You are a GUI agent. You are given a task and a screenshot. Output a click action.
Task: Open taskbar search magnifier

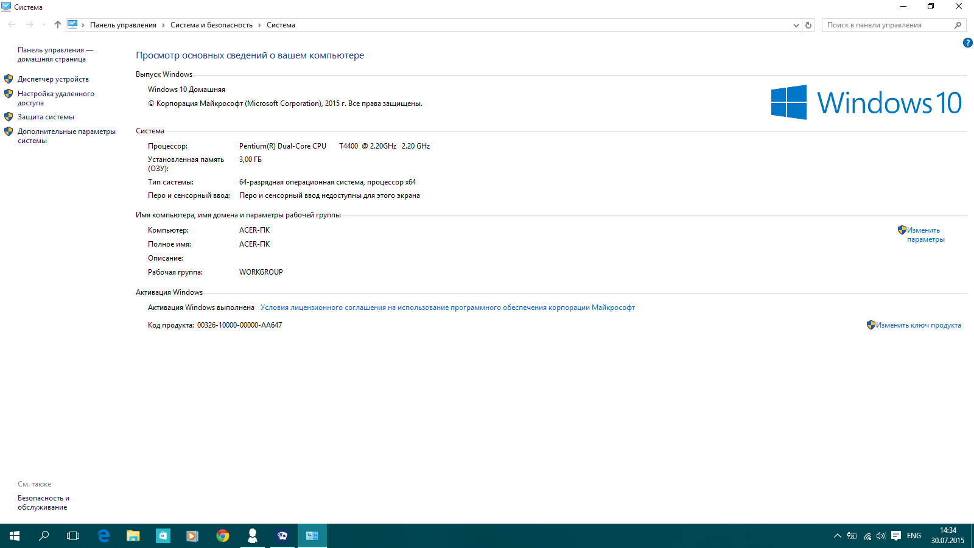point(44,536)
